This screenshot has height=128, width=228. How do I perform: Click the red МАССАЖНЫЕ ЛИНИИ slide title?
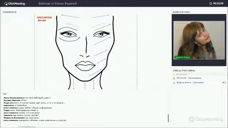(44, 19)
